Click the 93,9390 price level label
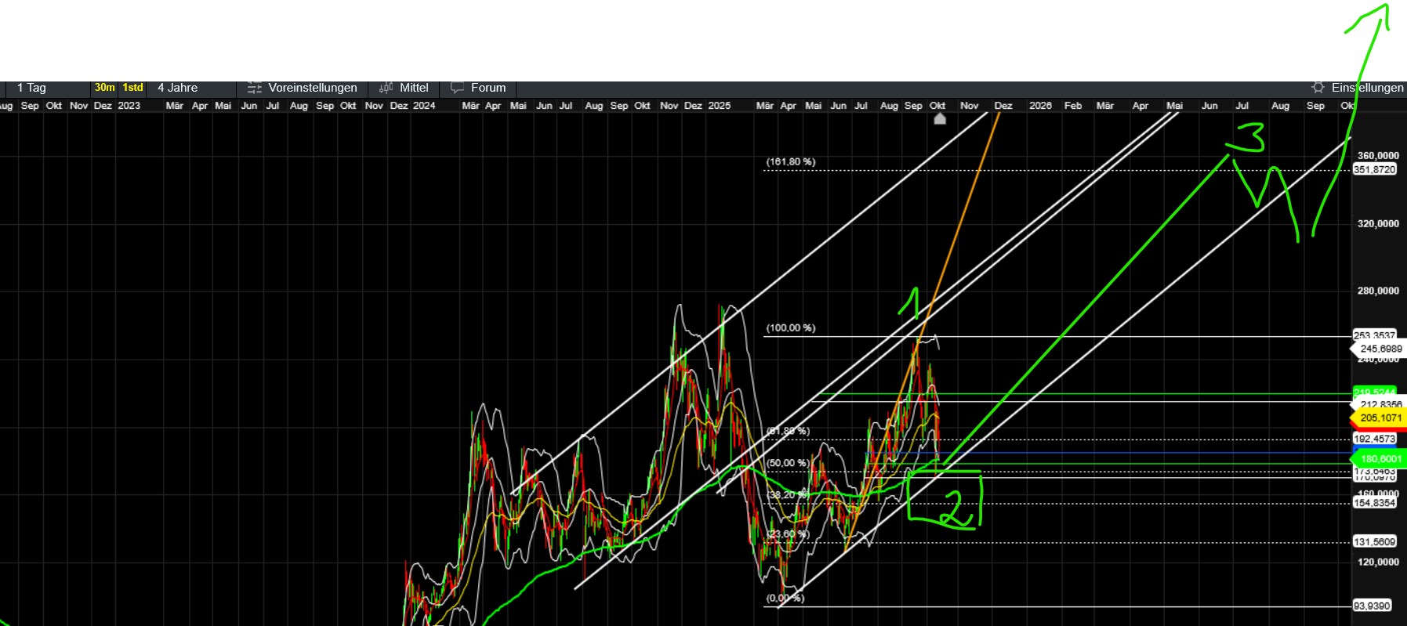 [x=1372, y=606]
